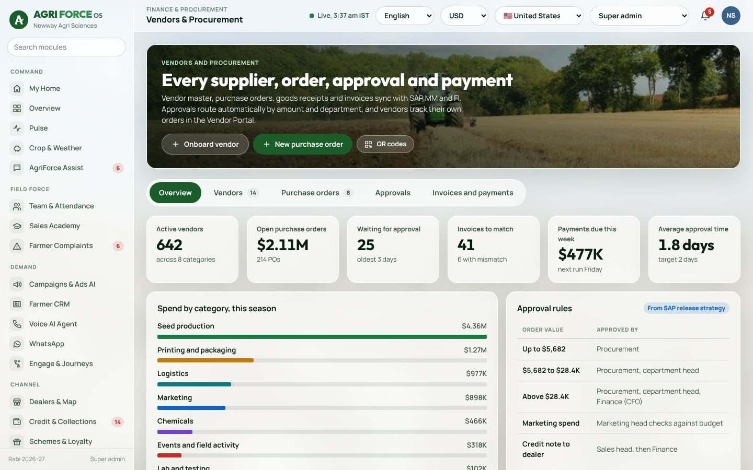Image resolution: width=753 pixels, height=470 pixels.
Task: Switch to the Vendors tab
Action: pyautogui.click(x=236, y=193)
